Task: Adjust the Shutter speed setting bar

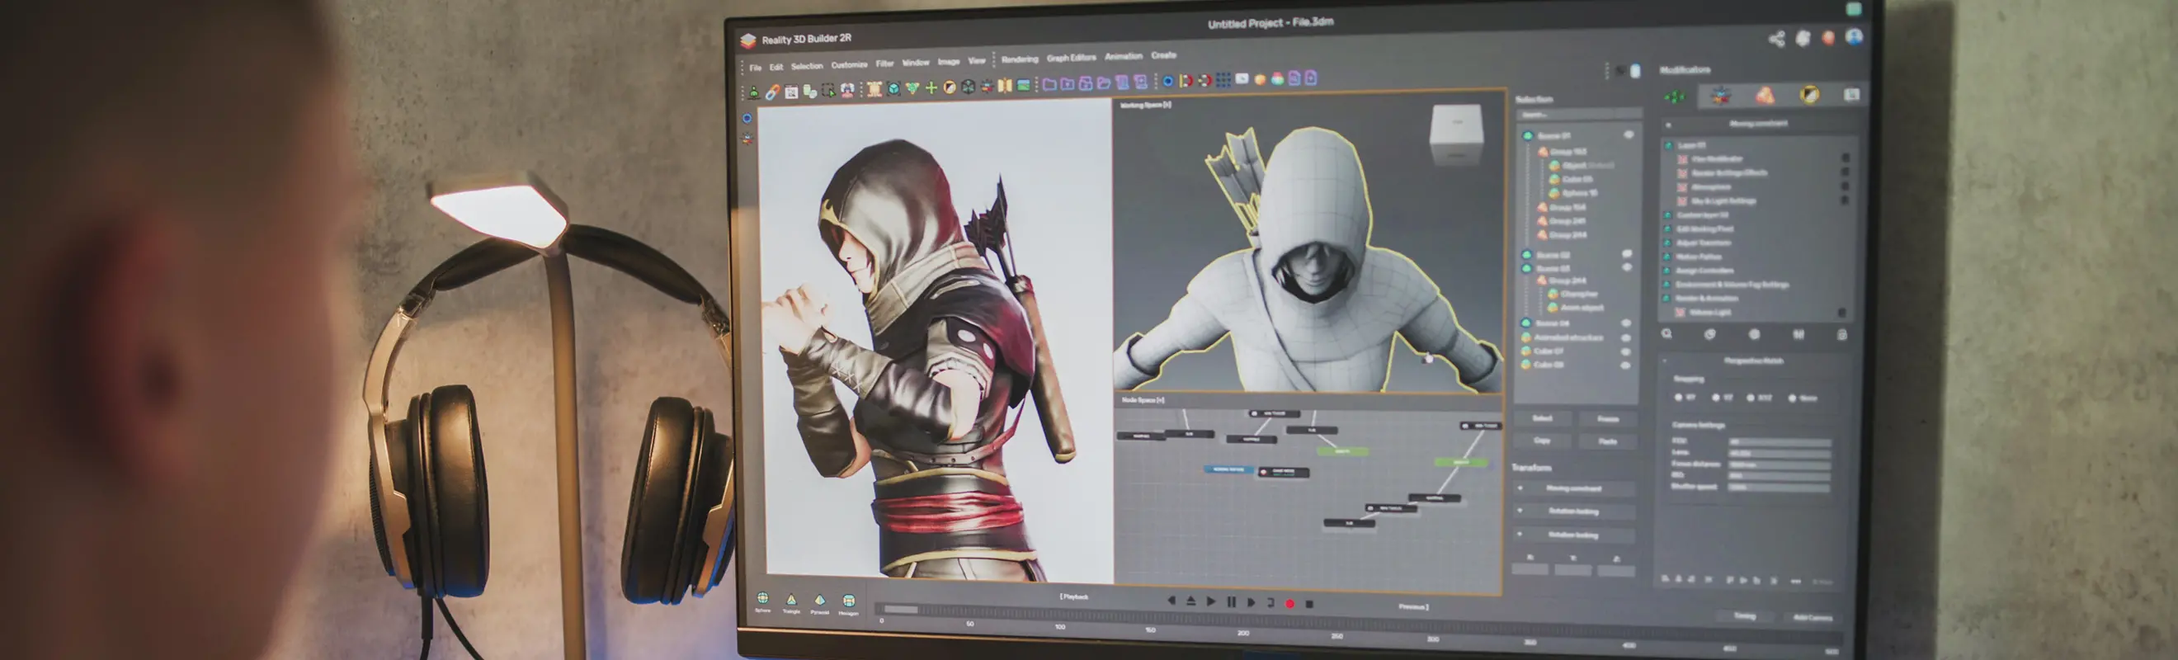Action: coord(1779,488)
